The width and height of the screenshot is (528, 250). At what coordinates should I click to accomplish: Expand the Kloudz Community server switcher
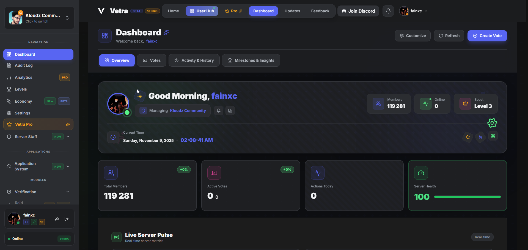pyautogui.click(x=67, y=18)
